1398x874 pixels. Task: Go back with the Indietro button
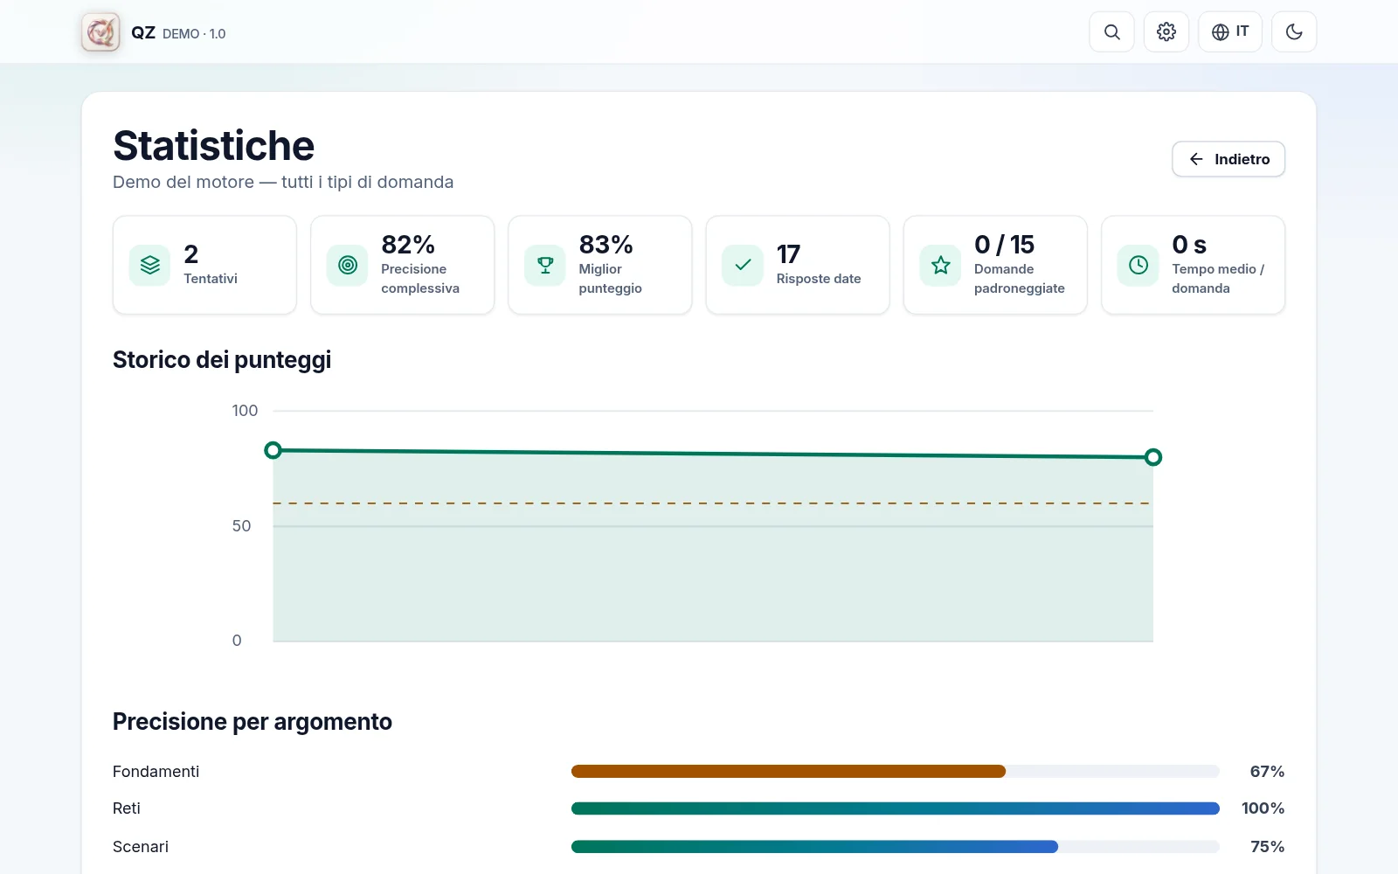pos(1228,159)
